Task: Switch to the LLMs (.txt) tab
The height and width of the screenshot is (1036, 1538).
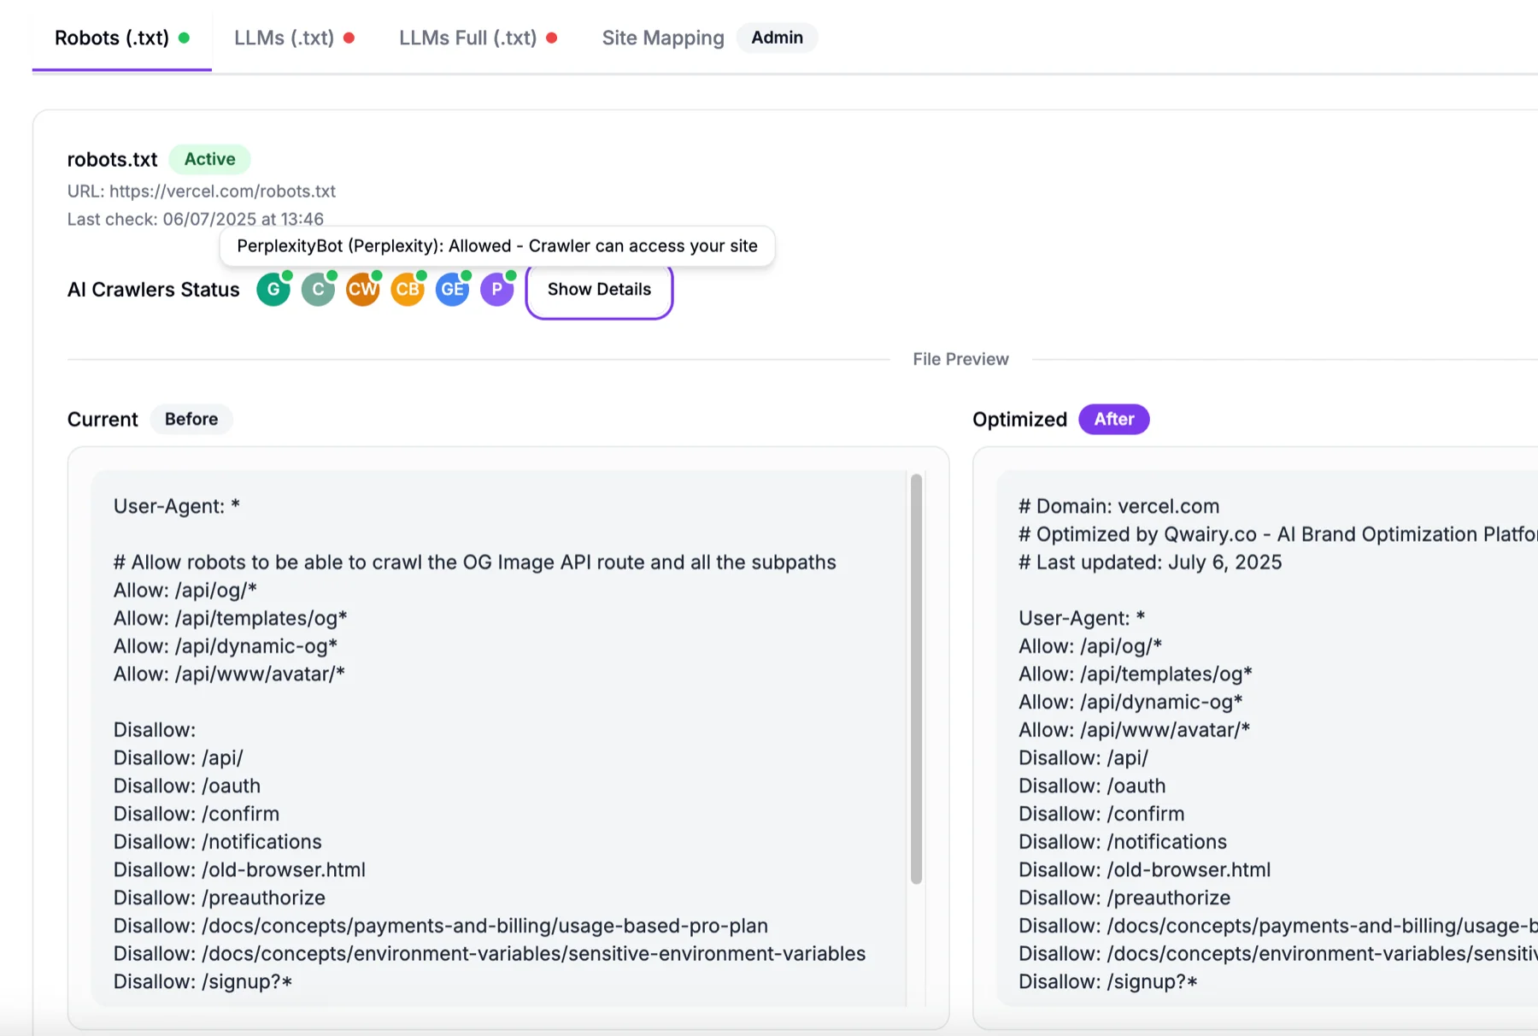Action: coord(284,38)
